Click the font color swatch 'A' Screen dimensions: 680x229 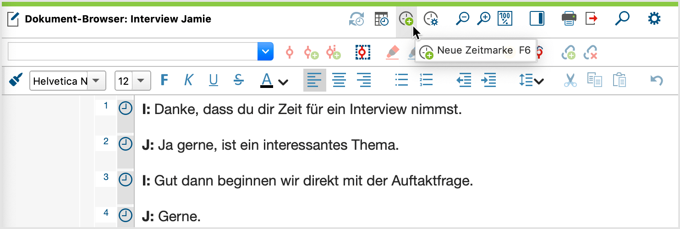267,81
